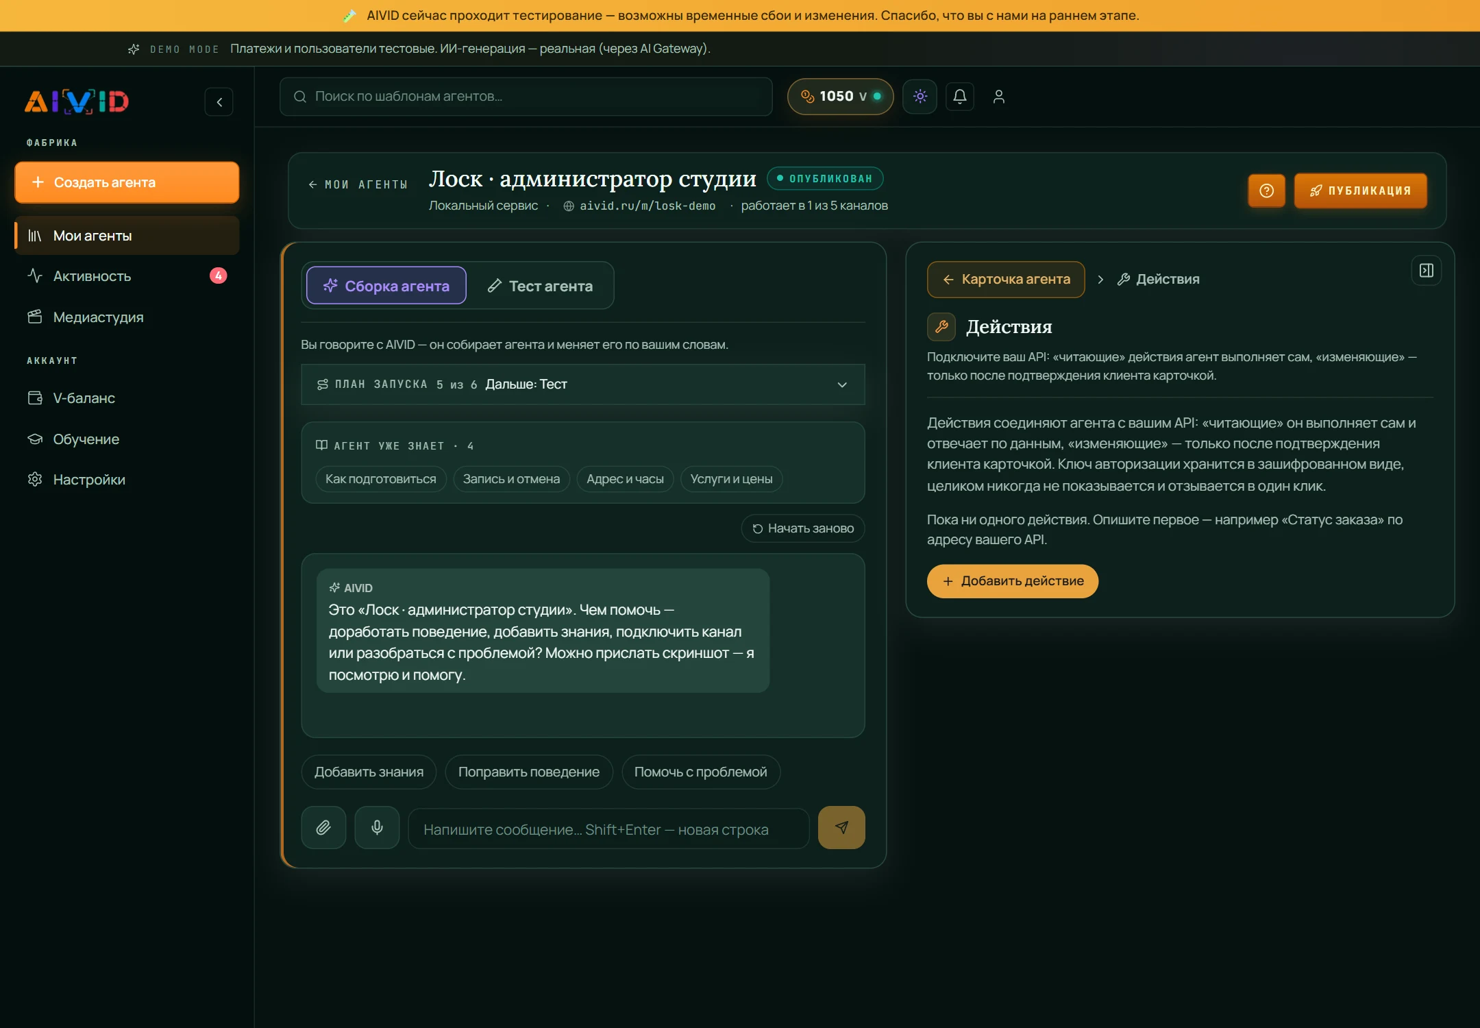Attach a file with the paperclip icon
Screen dimensions: 1480x1028
323,828
